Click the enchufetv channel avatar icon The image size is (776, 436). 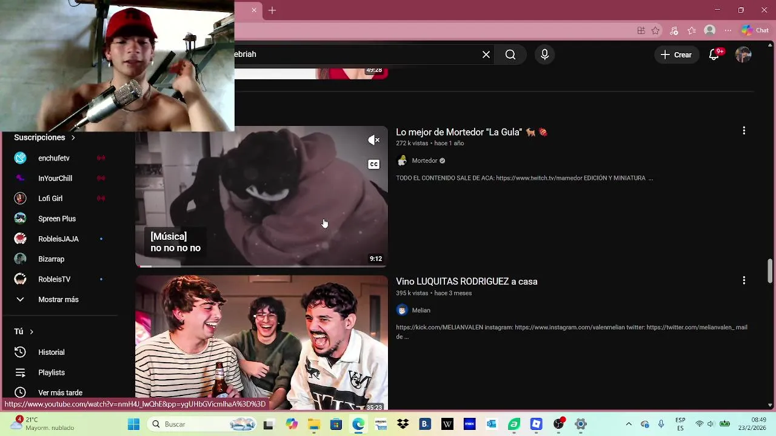[21, 158]
